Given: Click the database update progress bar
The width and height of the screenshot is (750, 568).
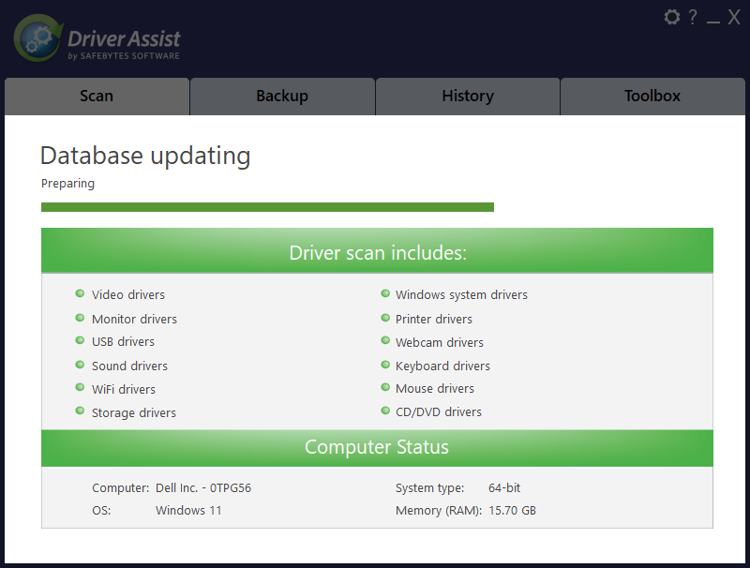Looking at the screenshot, I should [x=267, y=205].
